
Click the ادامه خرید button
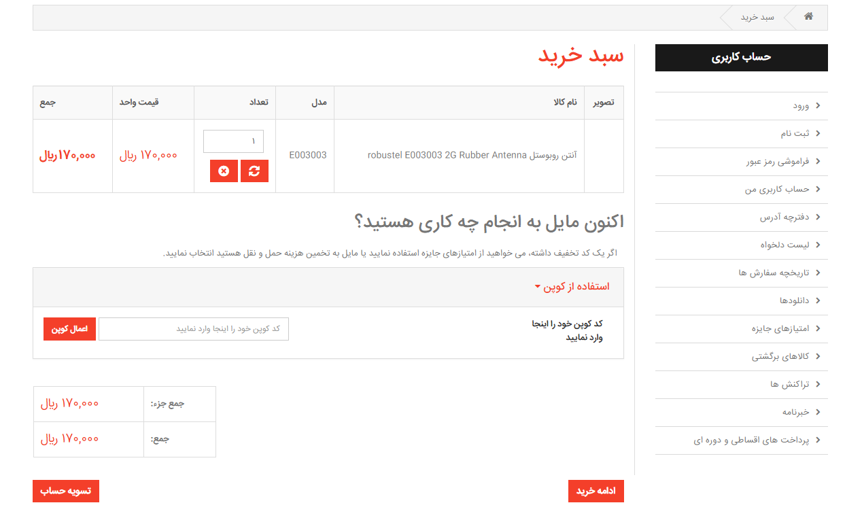click(596, 491)
